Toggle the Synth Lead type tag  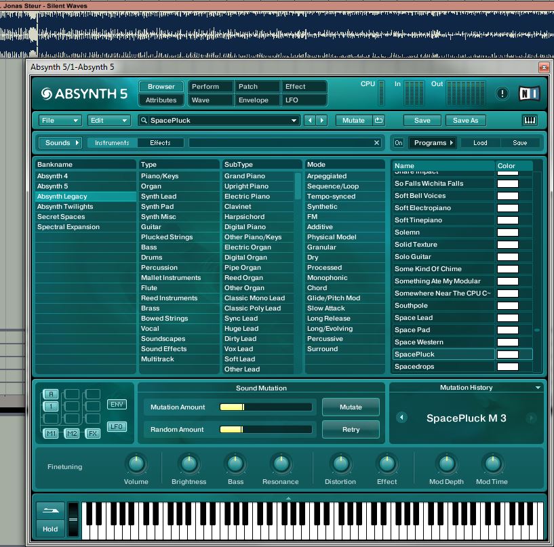179,197
